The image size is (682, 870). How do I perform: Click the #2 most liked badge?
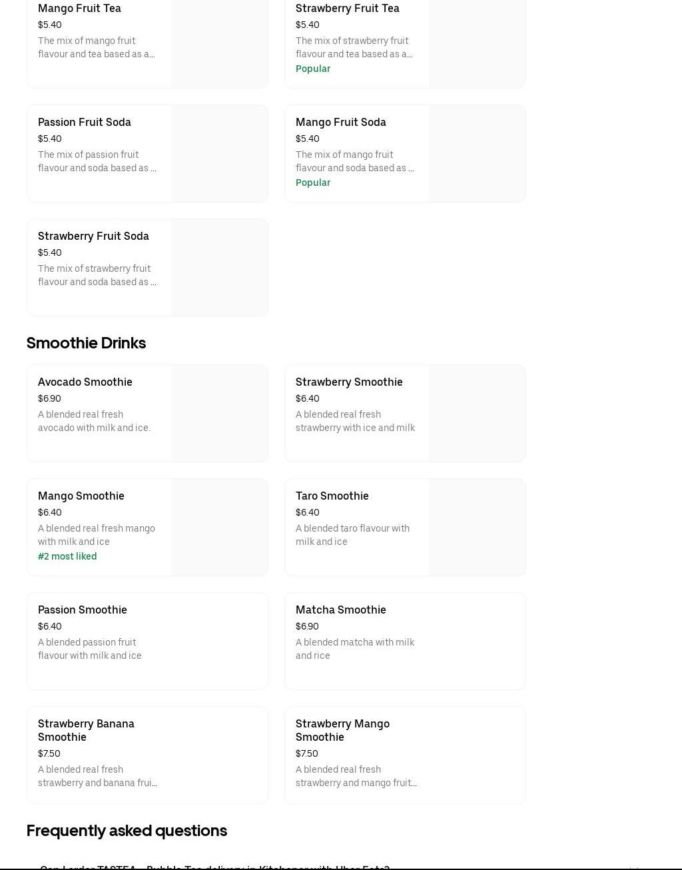[67, 556]
